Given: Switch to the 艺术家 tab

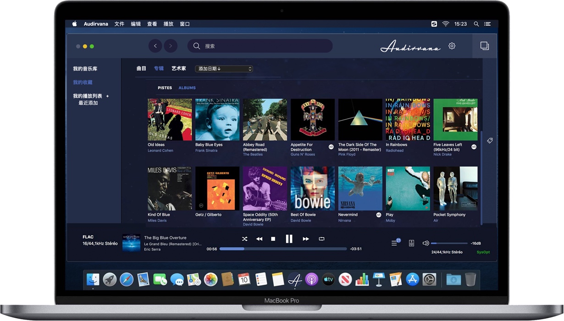Looking at the screenshot, I should (x=179, y=68).
